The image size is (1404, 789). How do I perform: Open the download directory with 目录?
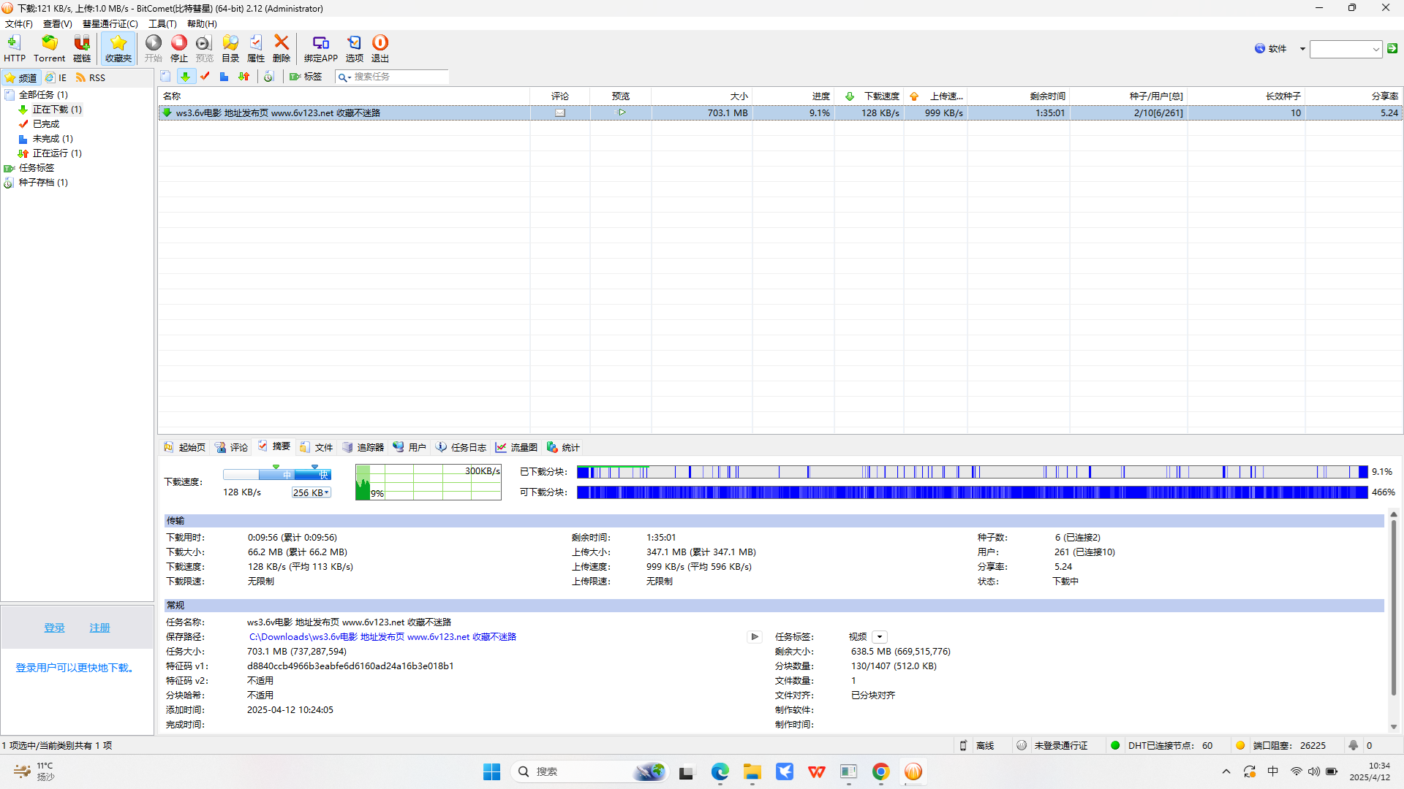pos(230,48)
